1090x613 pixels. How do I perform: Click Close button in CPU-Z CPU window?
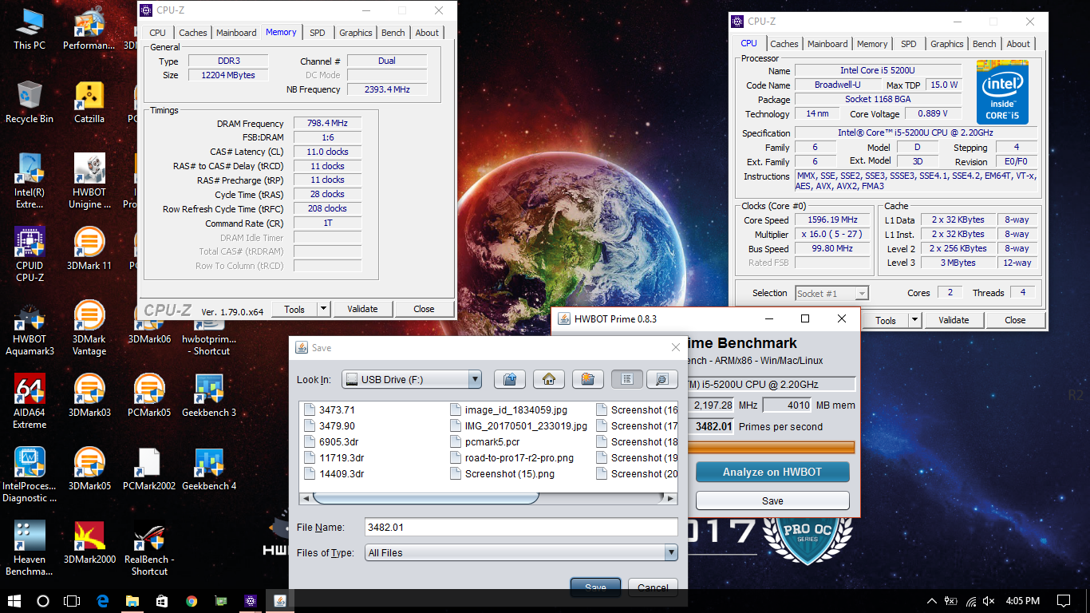point(1015,320)
